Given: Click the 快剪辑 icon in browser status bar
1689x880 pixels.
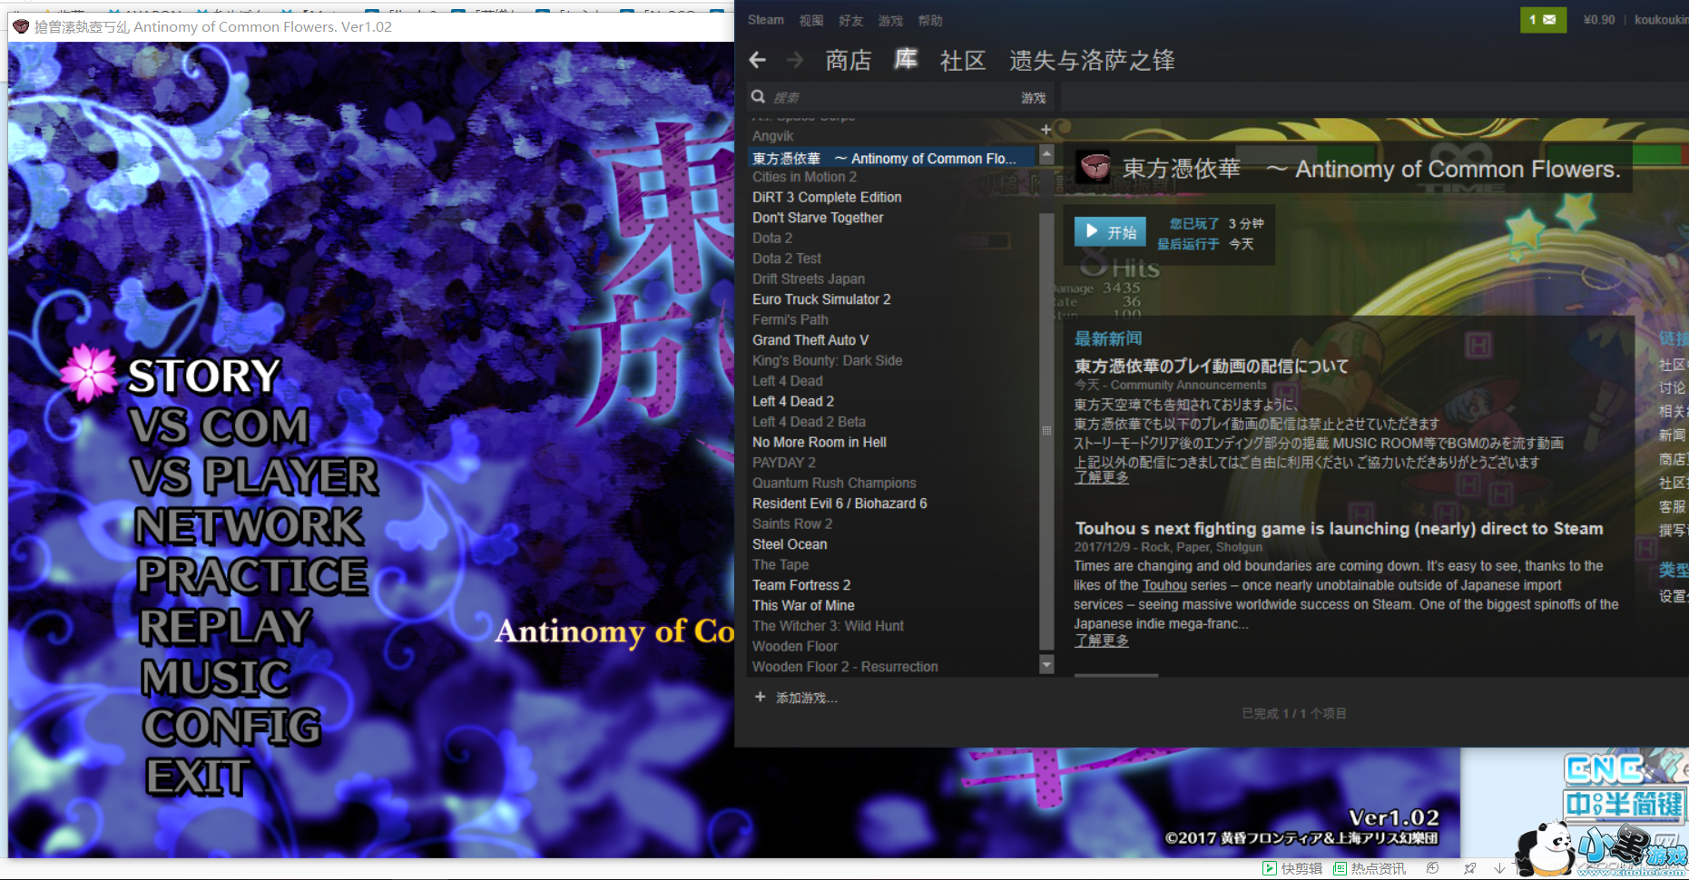Looking at the screenshot, I should 1270,868.
